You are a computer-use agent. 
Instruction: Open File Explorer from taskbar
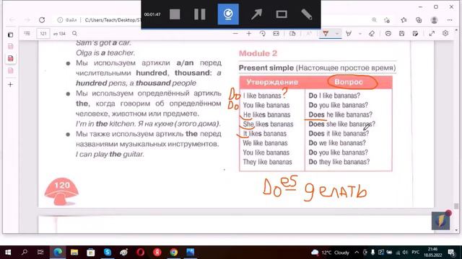74,253
